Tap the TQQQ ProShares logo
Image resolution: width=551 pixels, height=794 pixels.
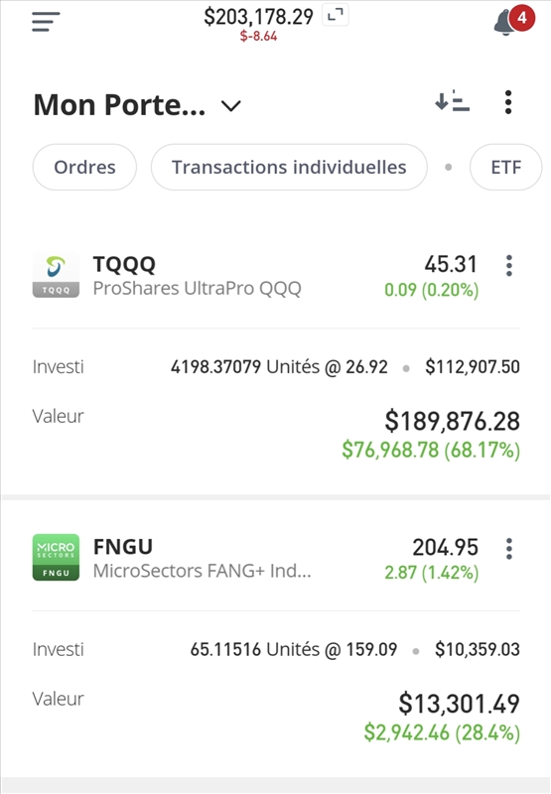pos(56,275)
